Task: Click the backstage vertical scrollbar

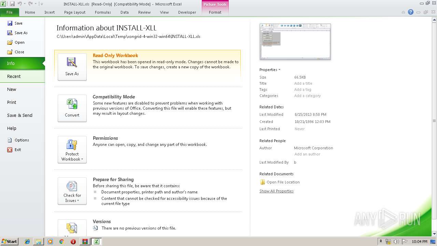Action: 434,121
